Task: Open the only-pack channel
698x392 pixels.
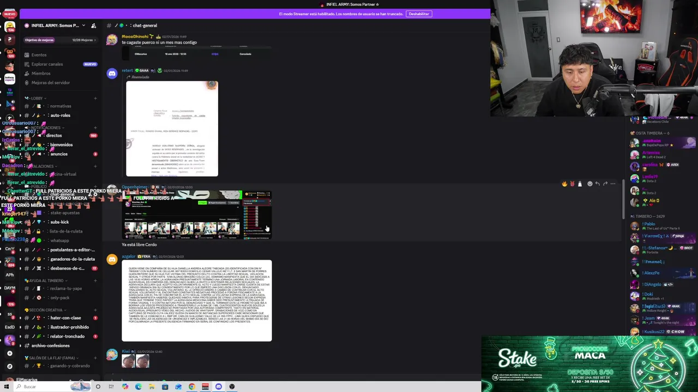Action: tap(60, 298)
